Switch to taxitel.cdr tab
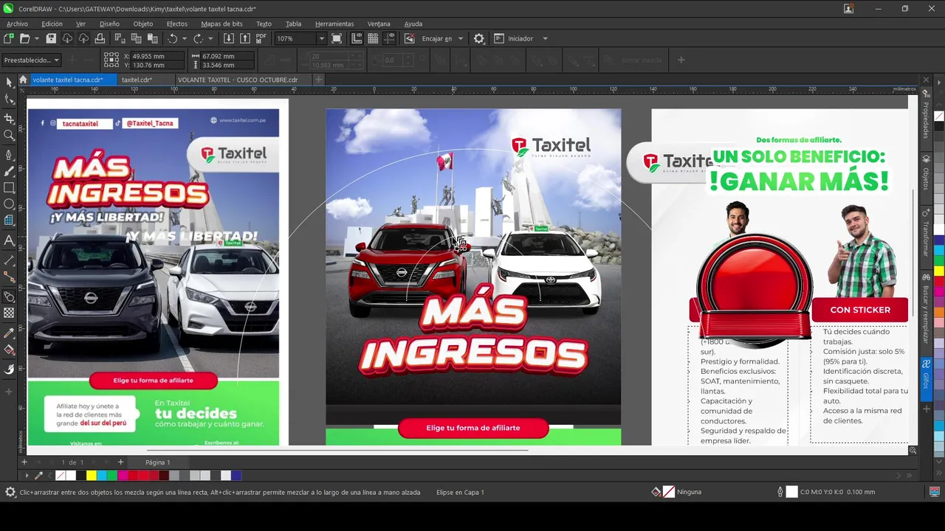 click(x=137, y=80)
